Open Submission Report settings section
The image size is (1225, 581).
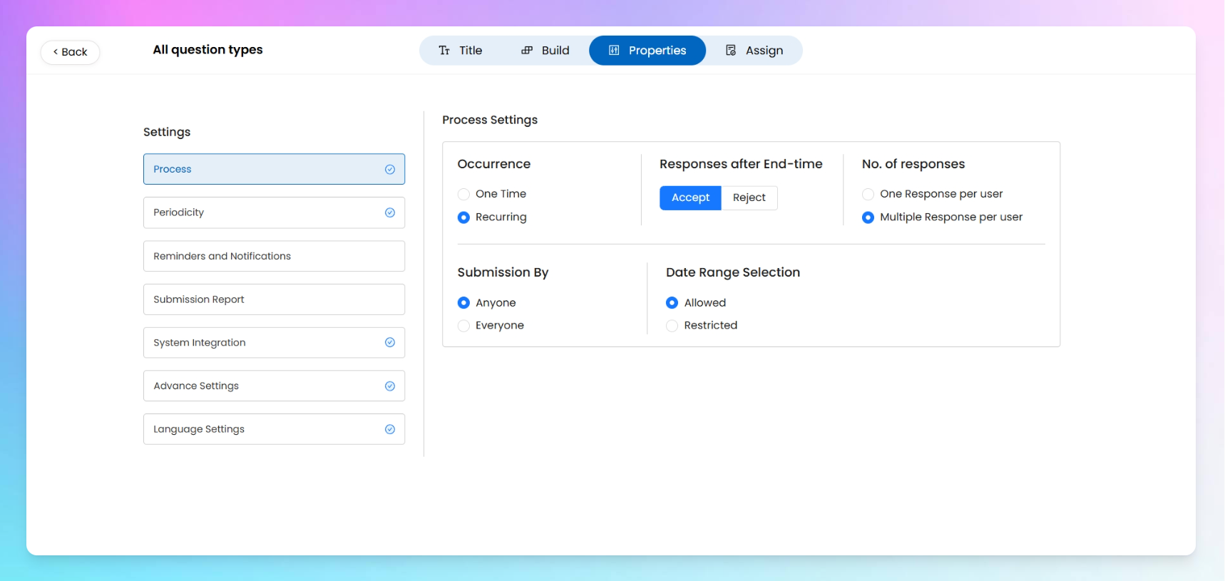274,299
